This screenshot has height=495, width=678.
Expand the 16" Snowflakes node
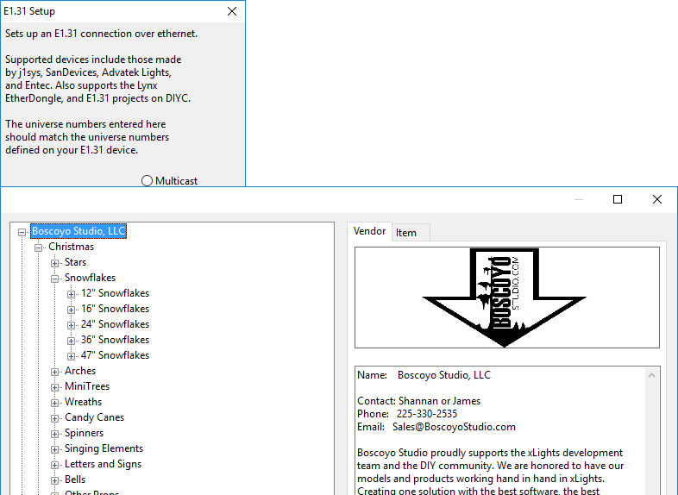[71, 310]
